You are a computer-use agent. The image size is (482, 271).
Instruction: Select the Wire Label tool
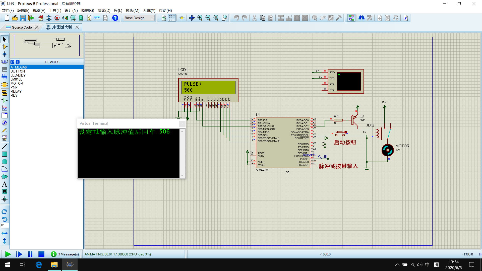click(x=4, y=62)
